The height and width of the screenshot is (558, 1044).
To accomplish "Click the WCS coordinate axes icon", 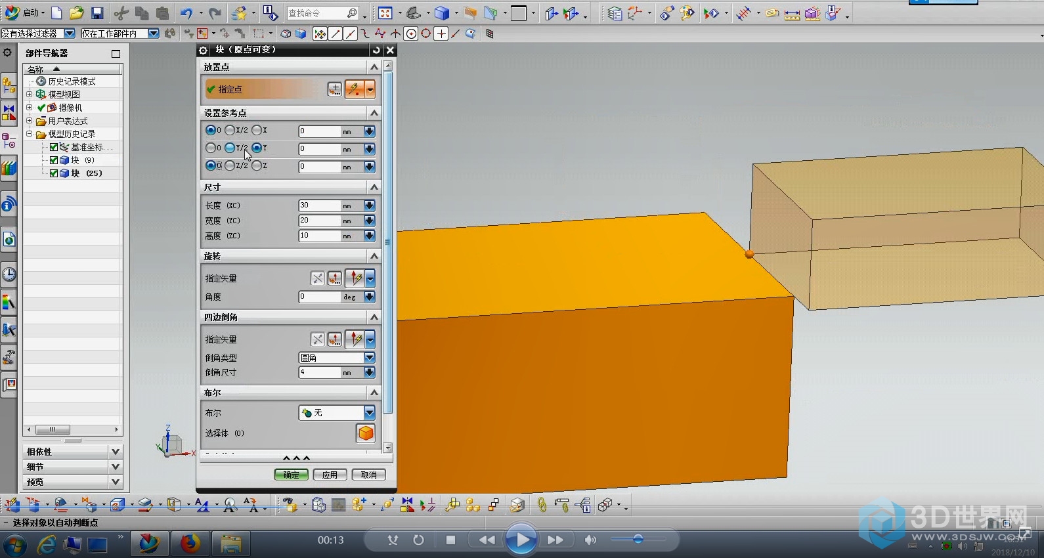I will pyautogui.click(x=634, y=14).
